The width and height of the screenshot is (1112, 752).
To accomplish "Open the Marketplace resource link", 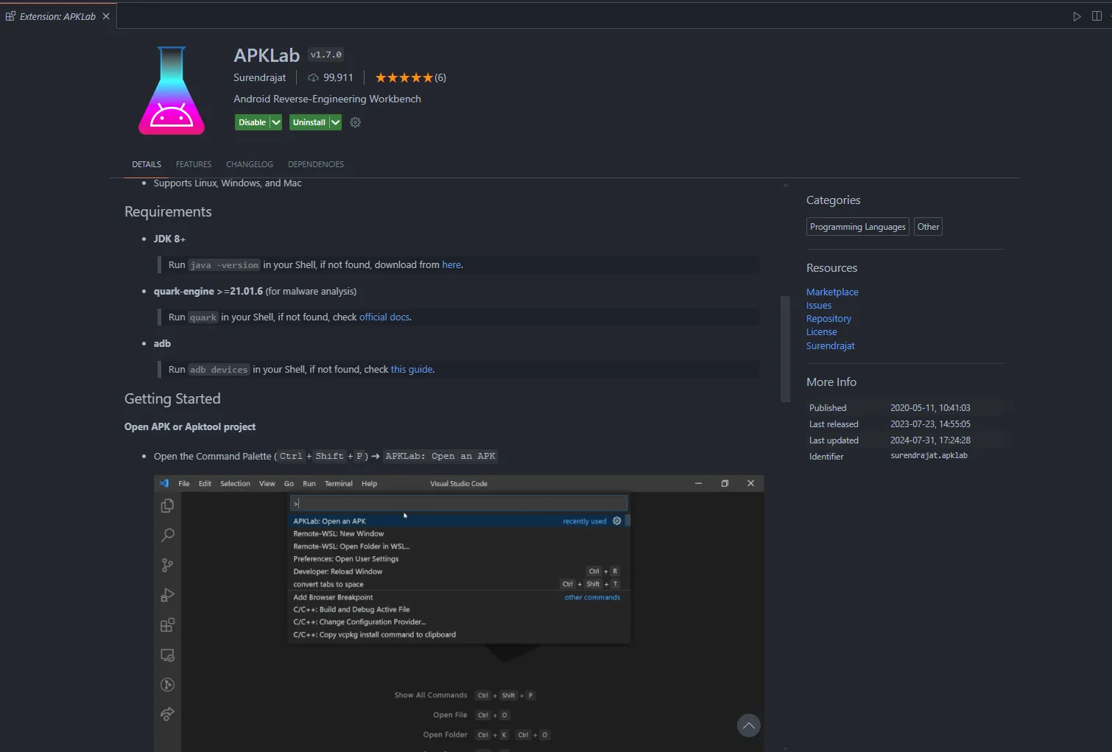I will (x=832, y=292).
